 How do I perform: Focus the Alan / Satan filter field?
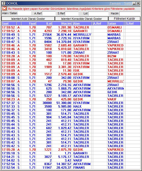(x=24, y=13)
